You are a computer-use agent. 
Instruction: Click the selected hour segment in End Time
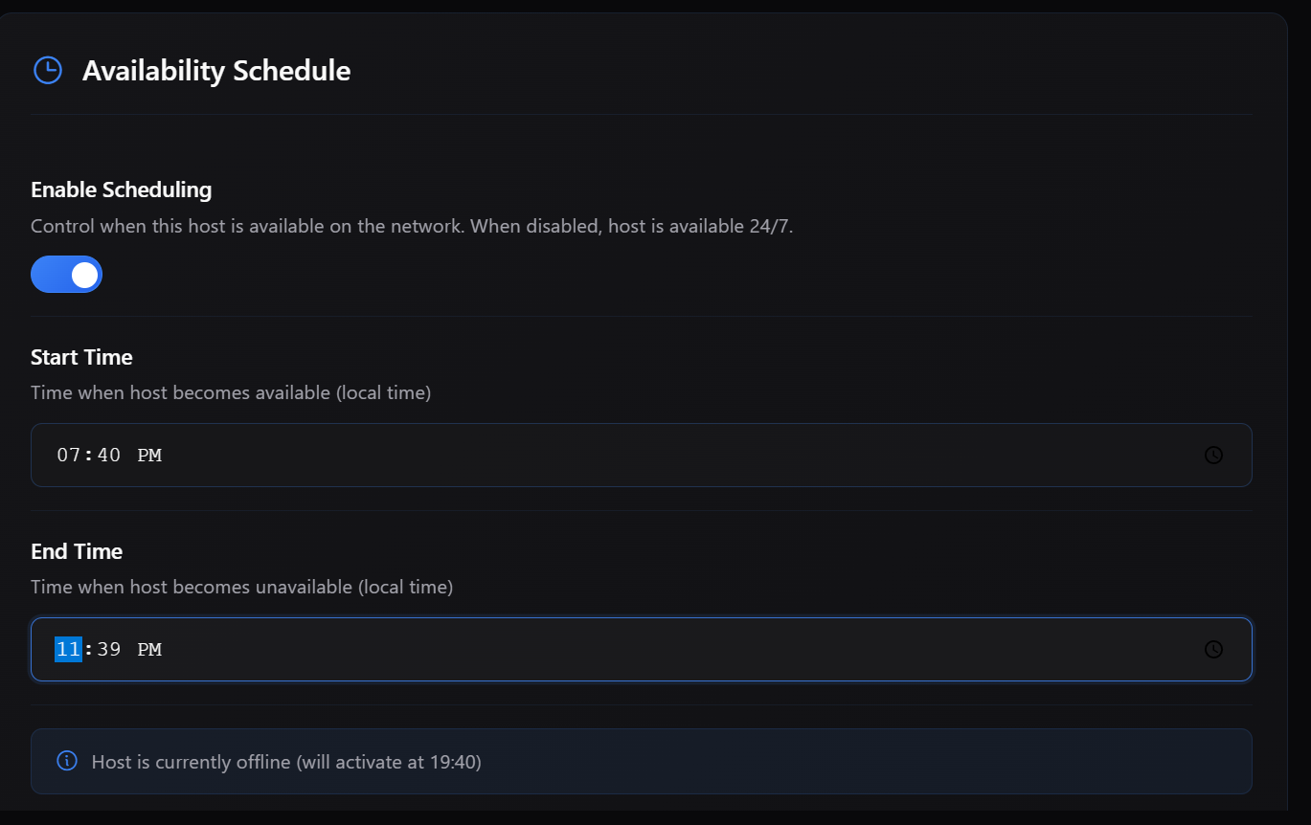(x=66, y=649)
